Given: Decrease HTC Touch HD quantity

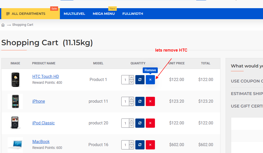Looking at the screenshot, I should pos(131,82).
